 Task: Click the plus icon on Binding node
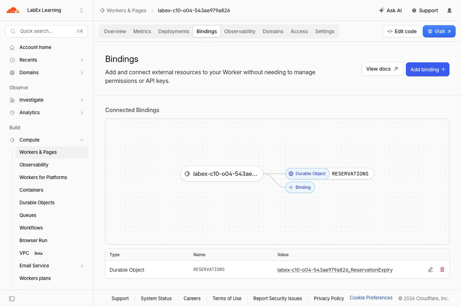click(291, 187)
